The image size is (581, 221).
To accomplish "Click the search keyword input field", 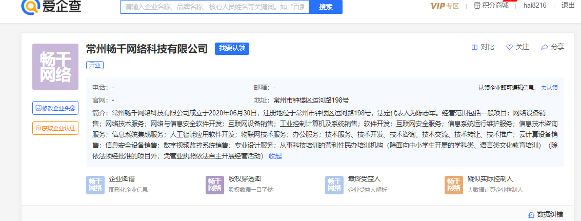I will 214,7.
